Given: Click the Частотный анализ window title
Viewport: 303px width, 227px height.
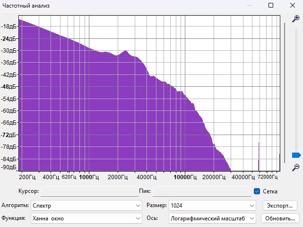Looking at the screenshot, I should 26,6.
